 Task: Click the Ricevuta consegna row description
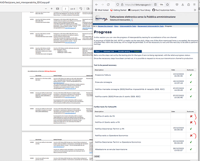coord(104,82)
